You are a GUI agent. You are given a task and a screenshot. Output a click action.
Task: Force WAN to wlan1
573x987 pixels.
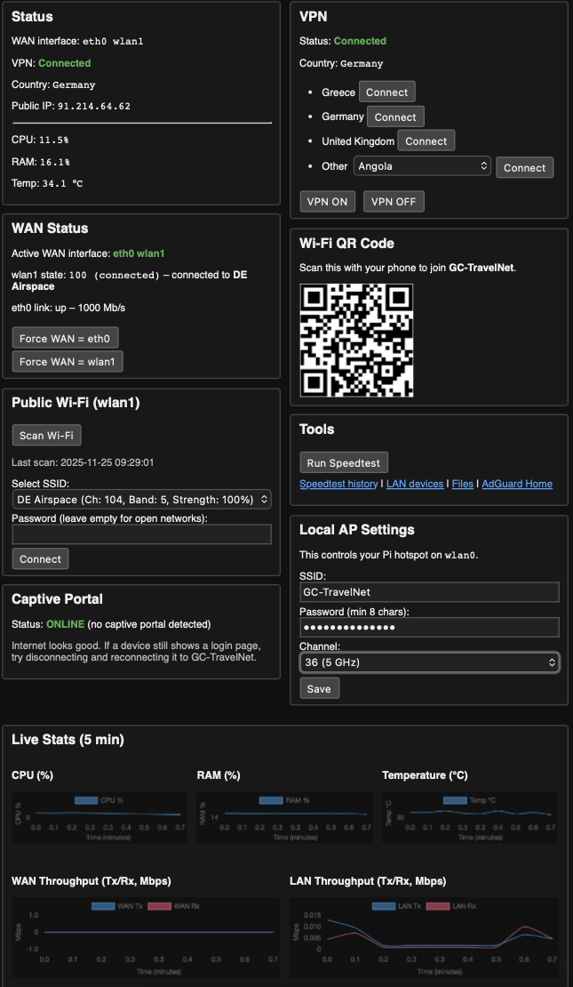tap(68, 362)
